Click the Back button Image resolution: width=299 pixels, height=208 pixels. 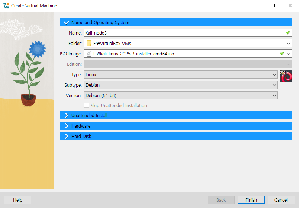[221, 200]
